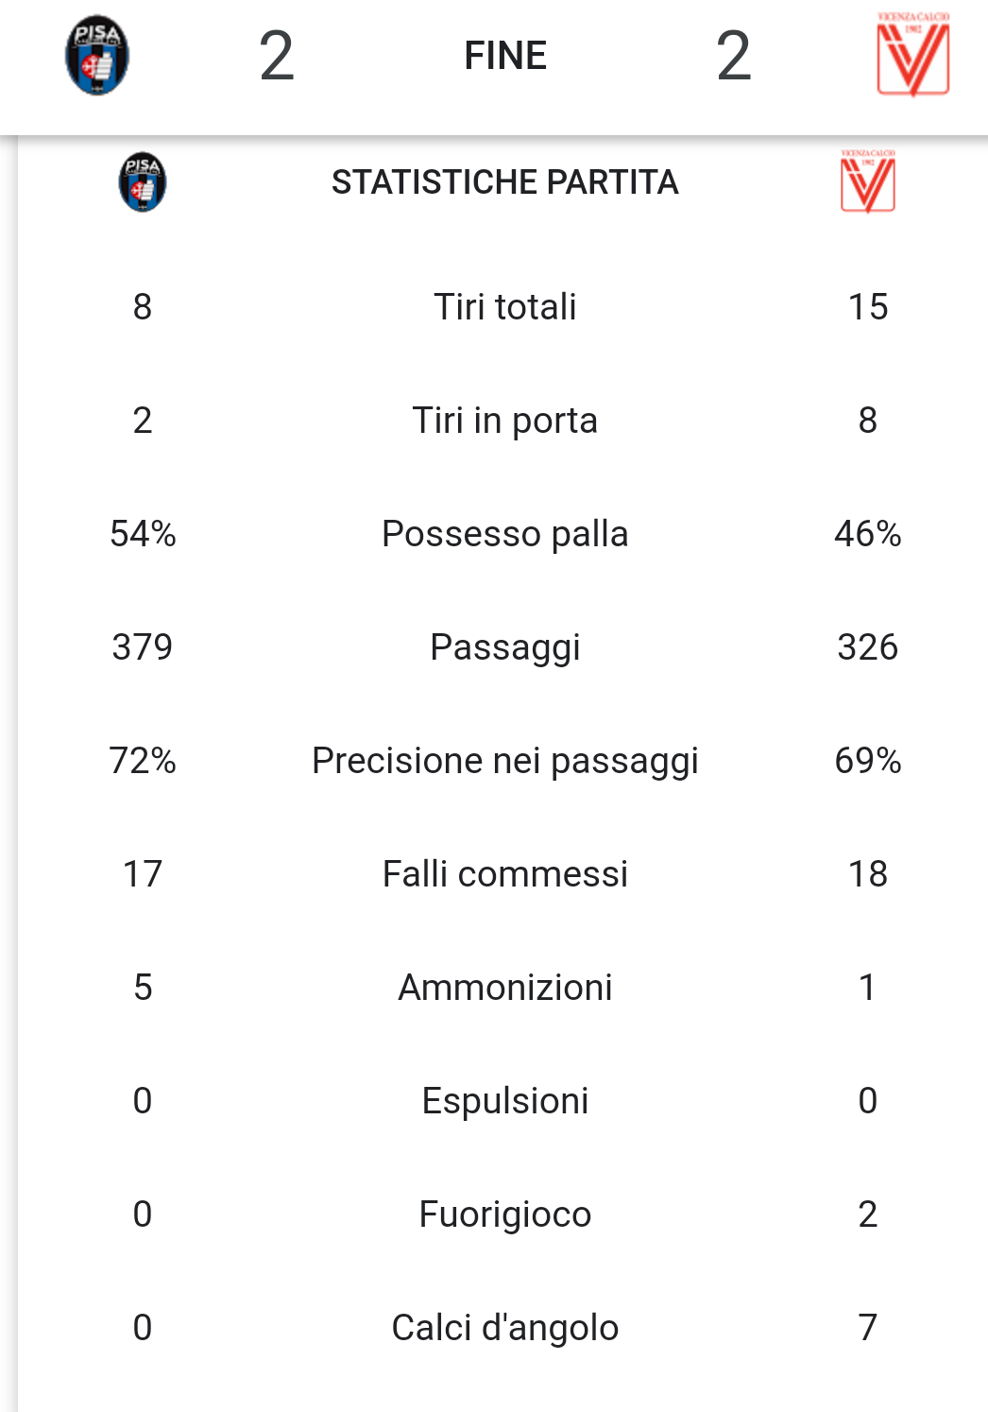Tap Vicenza's score 2 in header
Viewport: 988px width, 1412px height.
pos(734,56)
